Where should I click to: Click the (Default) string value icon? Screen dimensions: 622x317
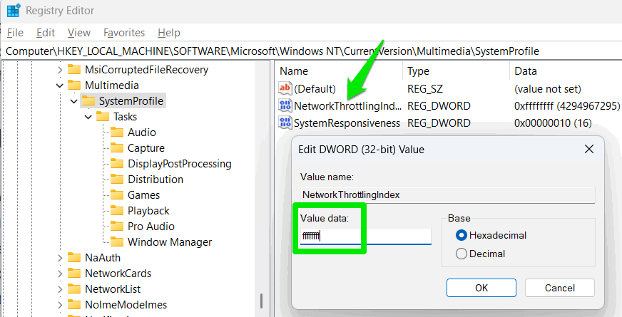285,88
